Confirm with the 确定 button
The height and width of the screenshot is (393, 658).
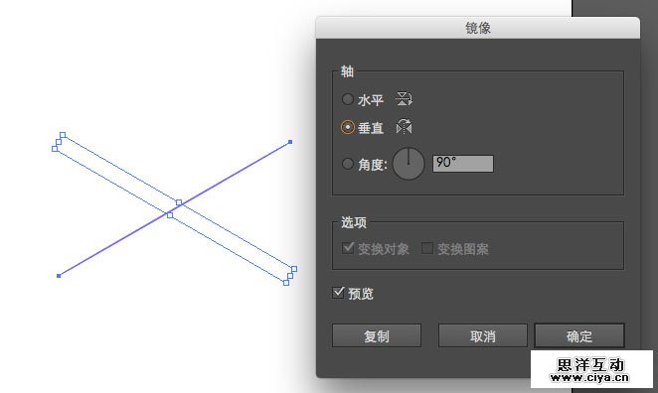579,335
